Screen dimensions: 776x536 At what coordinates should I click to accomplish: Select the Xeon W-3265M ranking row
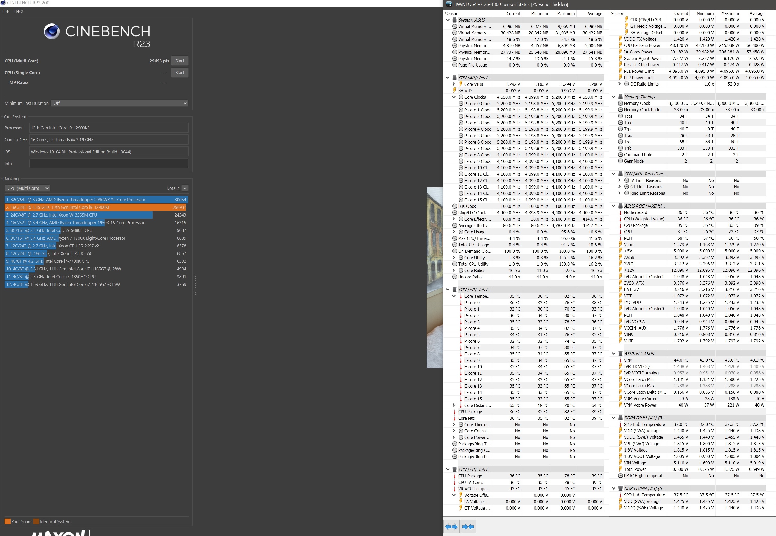tap(96, 215)
